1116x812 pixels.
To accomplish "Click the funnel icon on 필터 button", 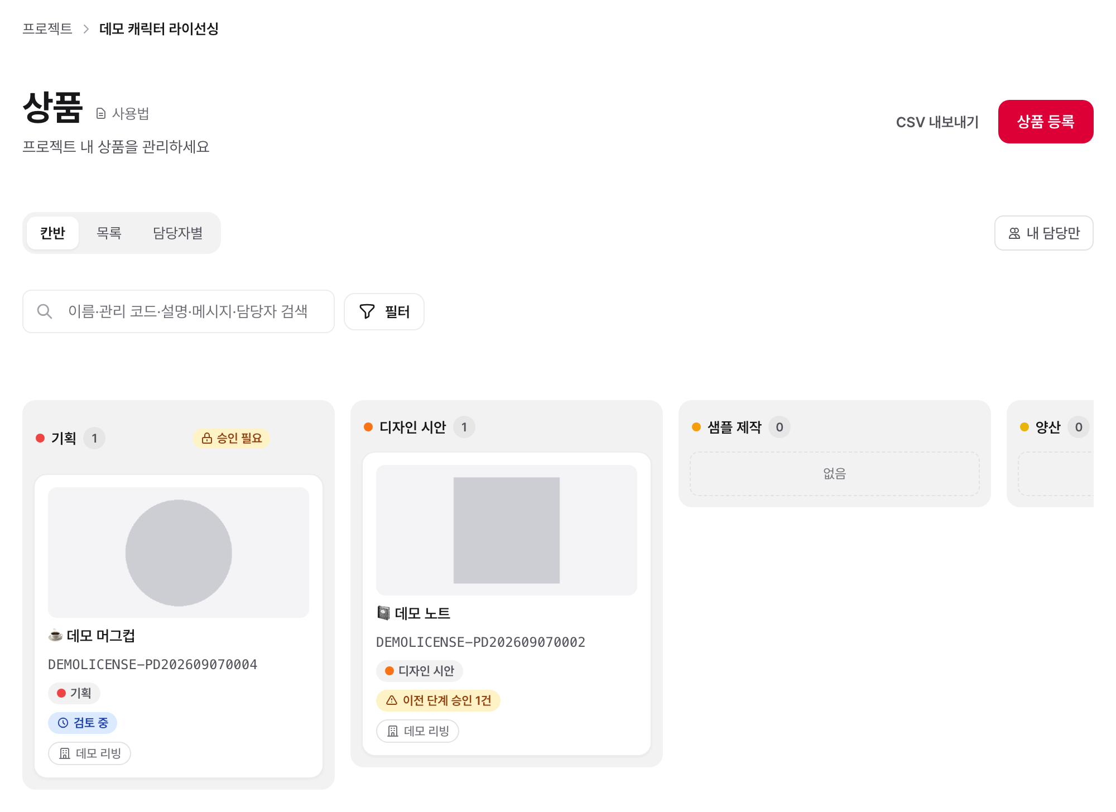I will (367, 311).
